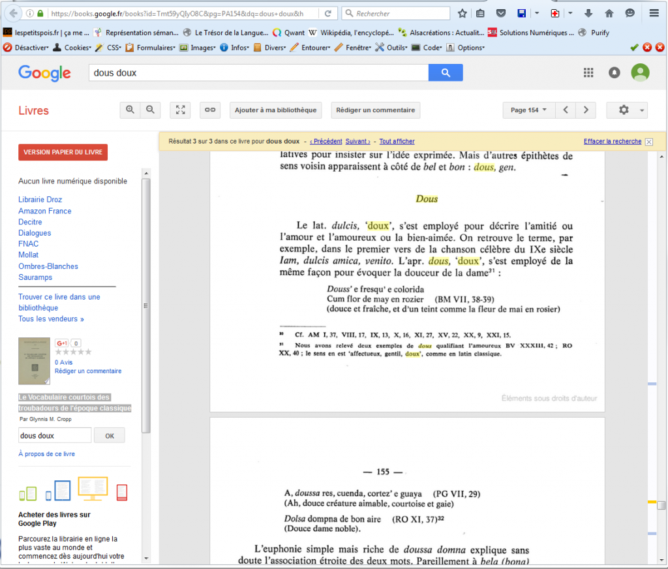Click the zoom out magnifier icon
The height and width of the screenshot is (569, 668).
coord(150,110)
